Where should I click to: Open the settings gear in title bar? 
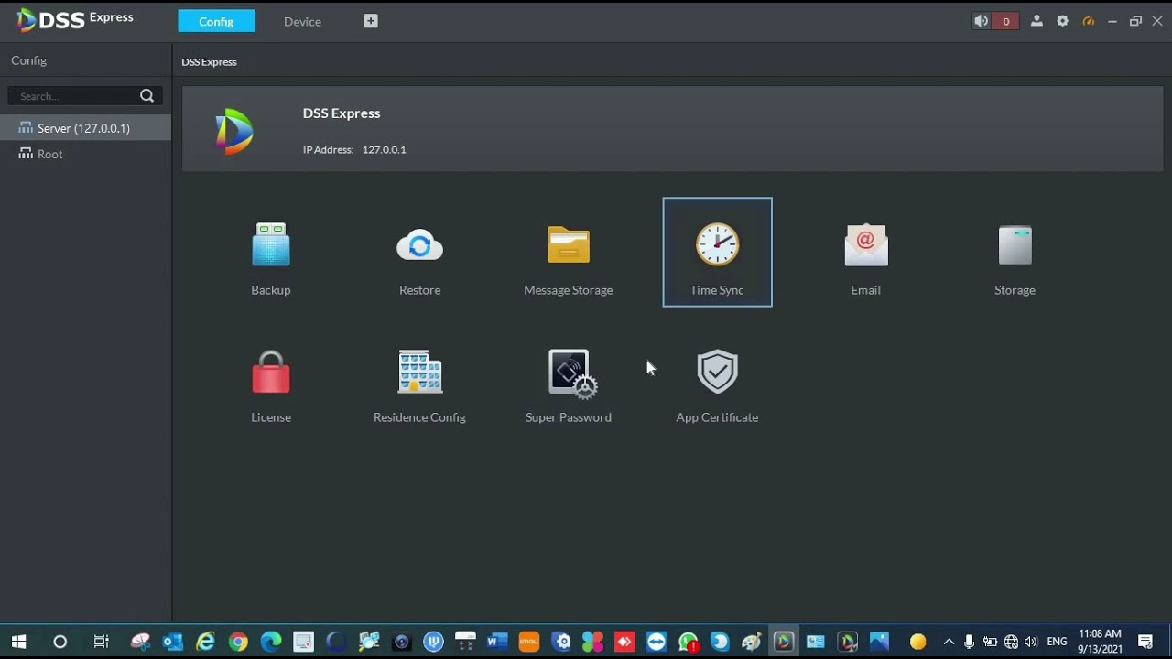pos(1062,21)
